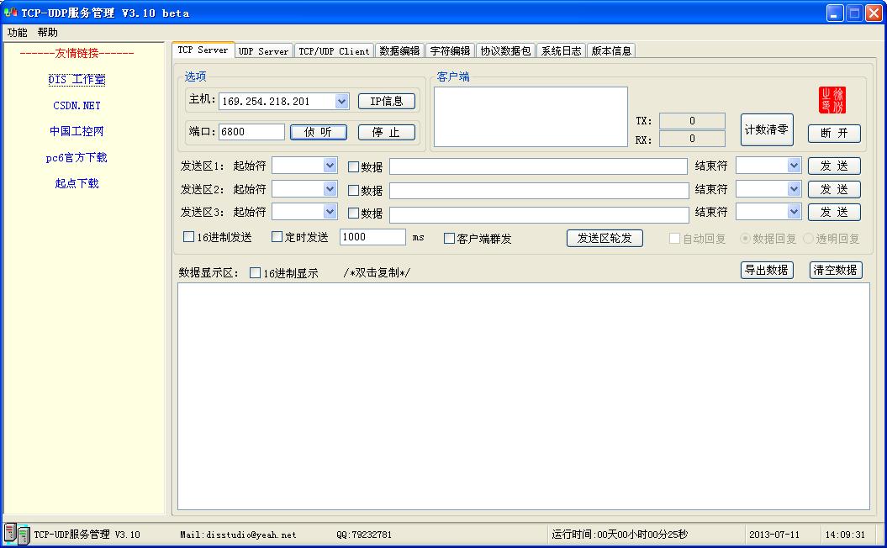The width and height of the screenshot is (887, 548).
Task: Open the 协议数据包 tab
Action: (506, 51)
